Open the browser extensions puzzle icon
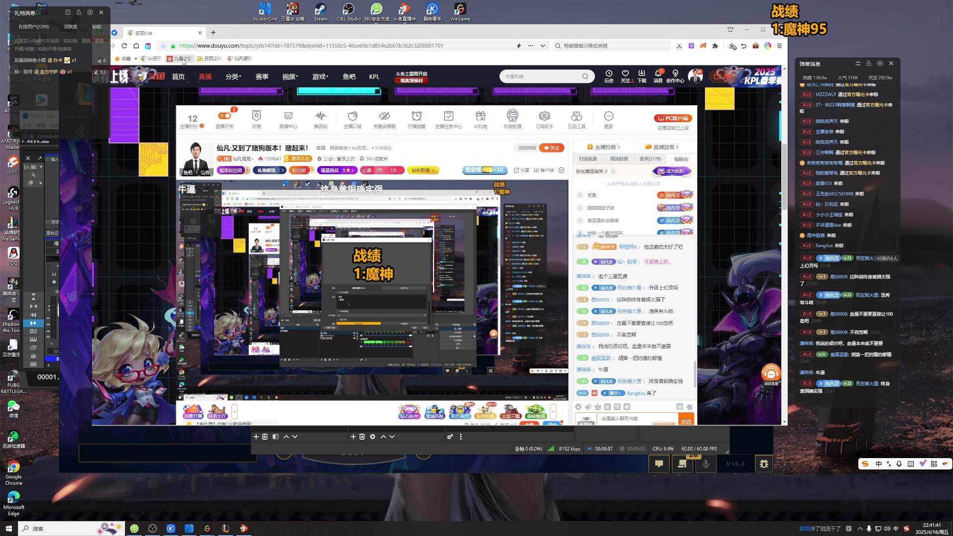This screenshot has width=953, height=536. [715, 46]
